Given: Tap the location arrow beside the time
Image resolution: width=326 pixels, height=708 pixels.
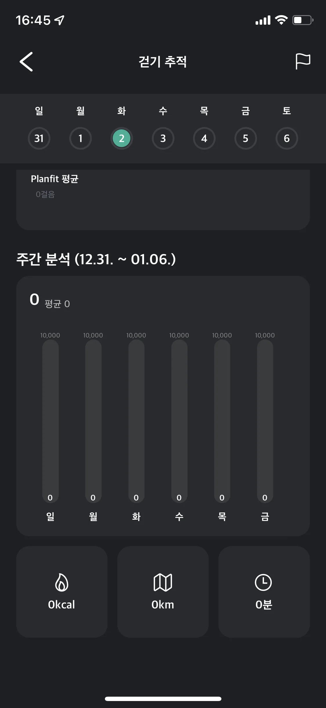Looking at the screenshot, I should [59, 20].
